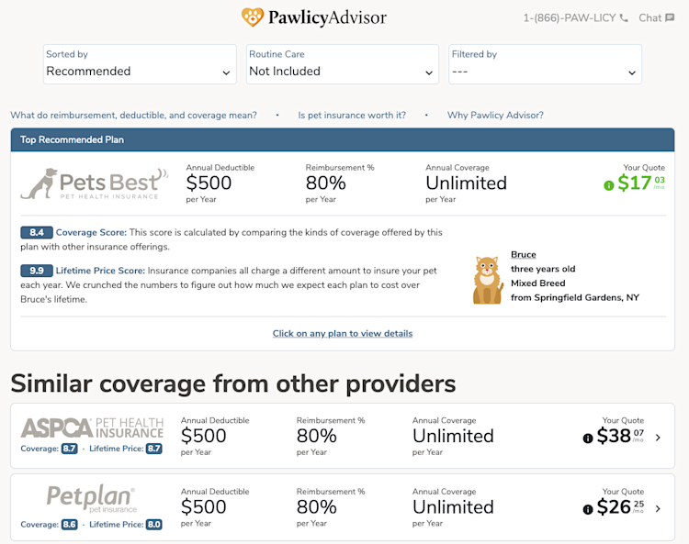Image resolution: width=689 pixels, height=544 pixels.
Task: Click the $500 deductible in Petplan row
Action: [x=203, y=506]
